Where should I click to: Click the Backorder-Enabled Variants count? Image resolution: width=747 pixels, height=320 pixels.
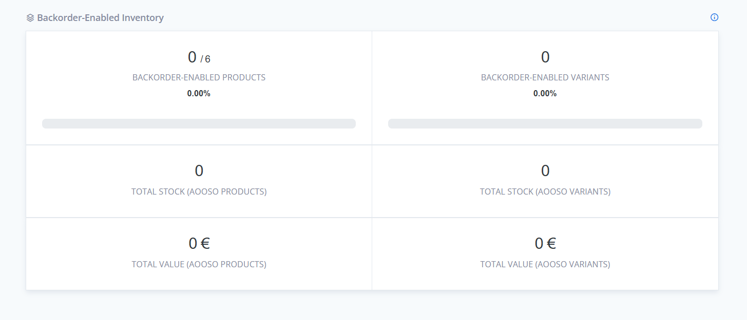(x=545, y=57)
